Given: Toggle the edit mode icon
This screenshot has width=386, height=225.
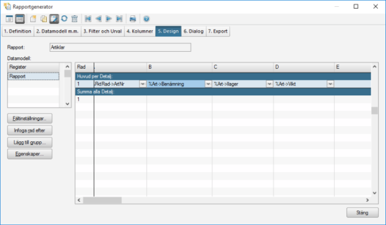Looking at the screenshot, I should pos(54,19).
